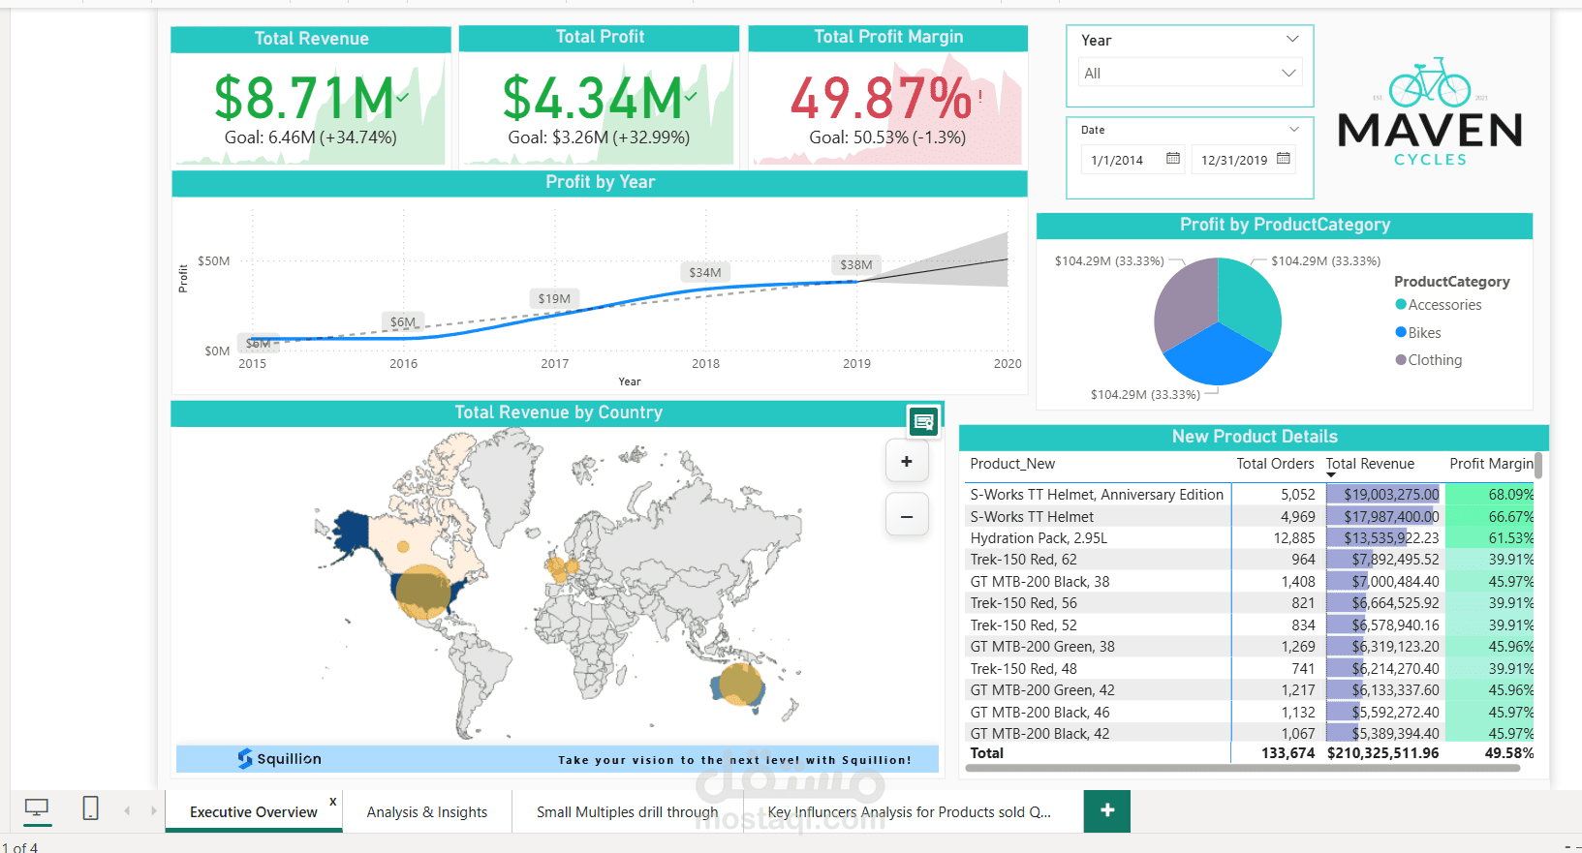Add a new report page
Image resolution: width=1582 pixels, height=853 pixels.
point(1107,810)
